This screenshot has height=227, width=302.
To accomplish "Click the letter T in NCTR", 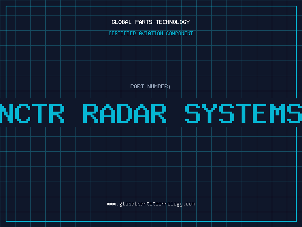I will 39,113.
